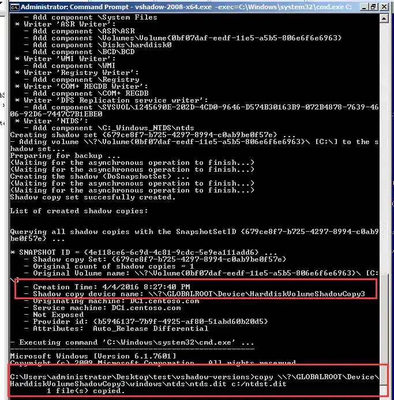This screenshot has height=400, width=394.
Task: Restore down the Command Prompt window
Action: tap(374, 7)
